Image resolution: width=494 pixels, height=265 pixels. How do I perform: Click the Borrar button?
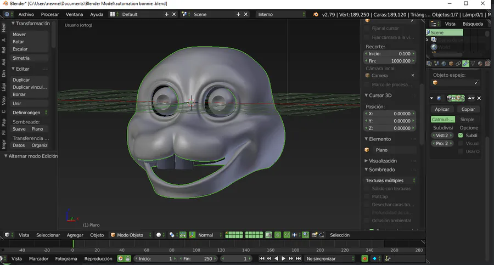(x=29, y=94)
